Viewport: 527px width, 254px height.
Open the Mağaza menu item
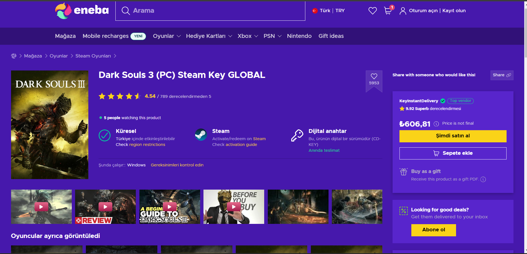click(x=65, y=36)
